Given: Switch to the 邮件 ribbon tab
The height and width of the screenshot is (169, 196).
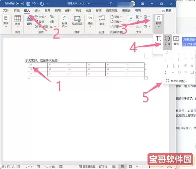Looking at the screenshot, I should (x=68, y=10).
